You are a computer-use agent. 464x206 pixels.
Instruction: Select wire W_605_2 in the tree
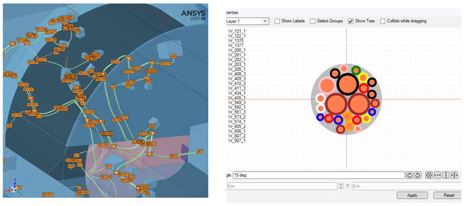tap(237, 127)
